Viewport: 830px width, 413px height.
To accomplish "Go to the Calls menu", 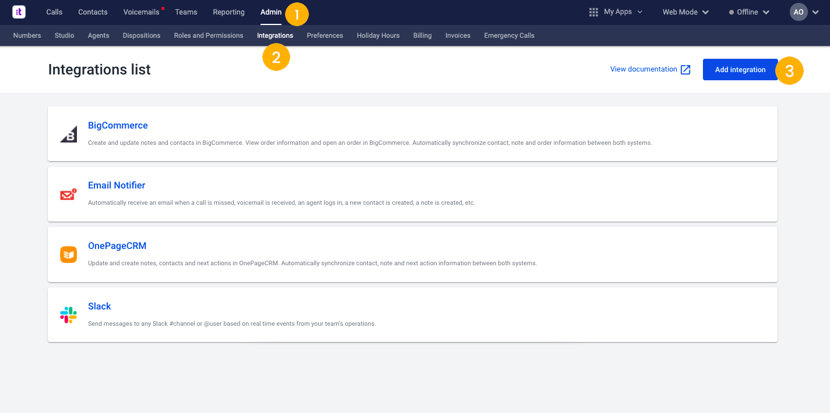I will coord(54,12).
